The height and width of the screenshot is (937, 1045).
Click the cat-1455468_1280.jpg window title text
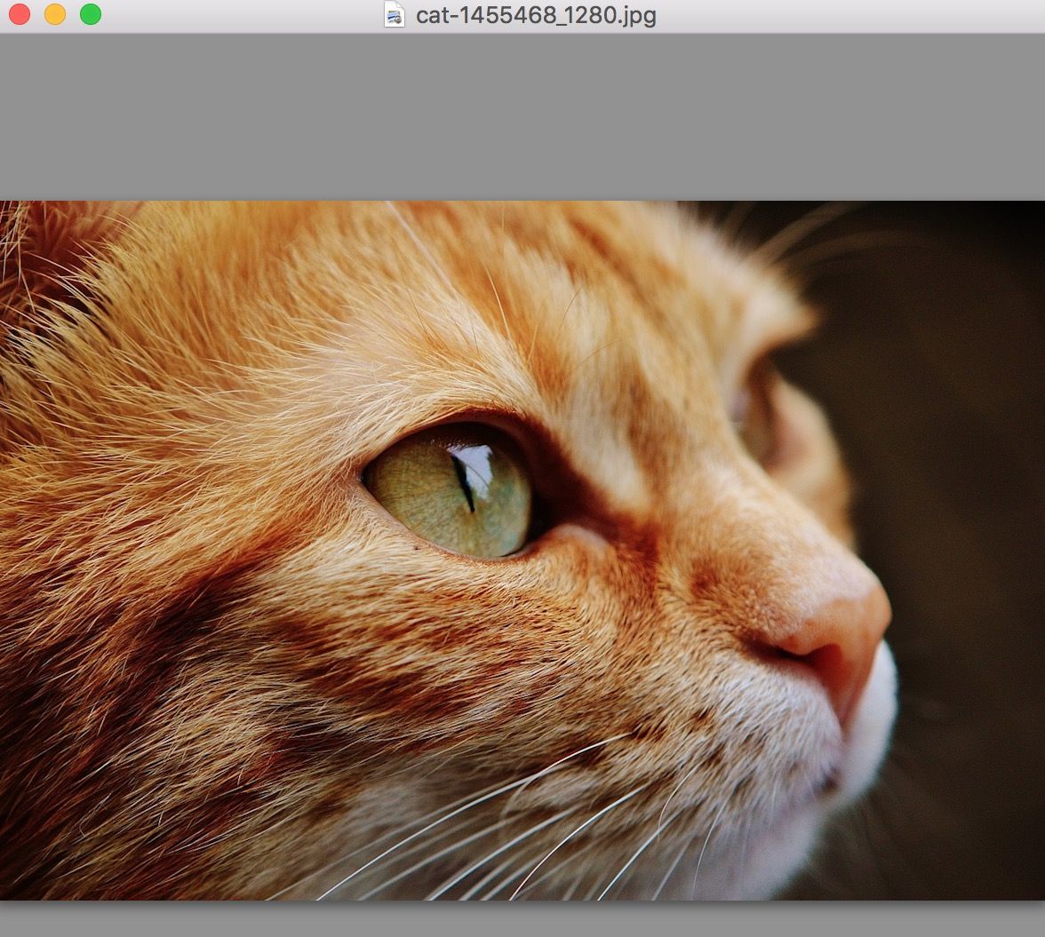(536, 15)
